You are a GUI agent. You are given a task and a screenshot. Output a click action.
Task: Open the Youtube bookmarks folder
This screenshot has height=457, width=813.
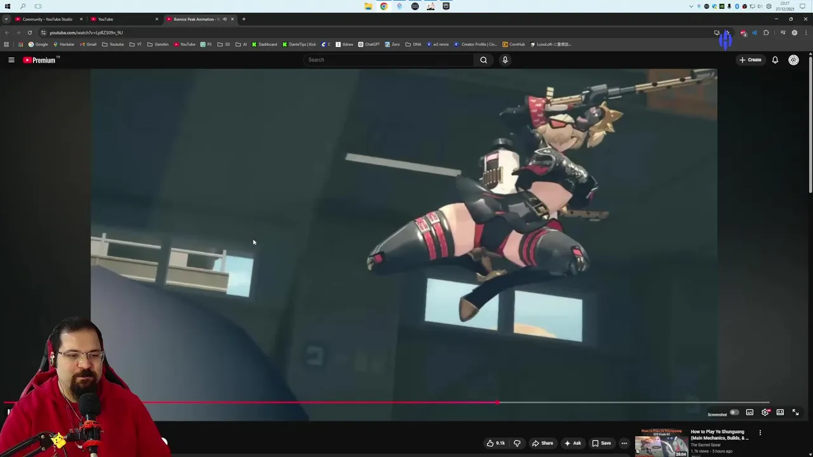(x=113, y=44)
